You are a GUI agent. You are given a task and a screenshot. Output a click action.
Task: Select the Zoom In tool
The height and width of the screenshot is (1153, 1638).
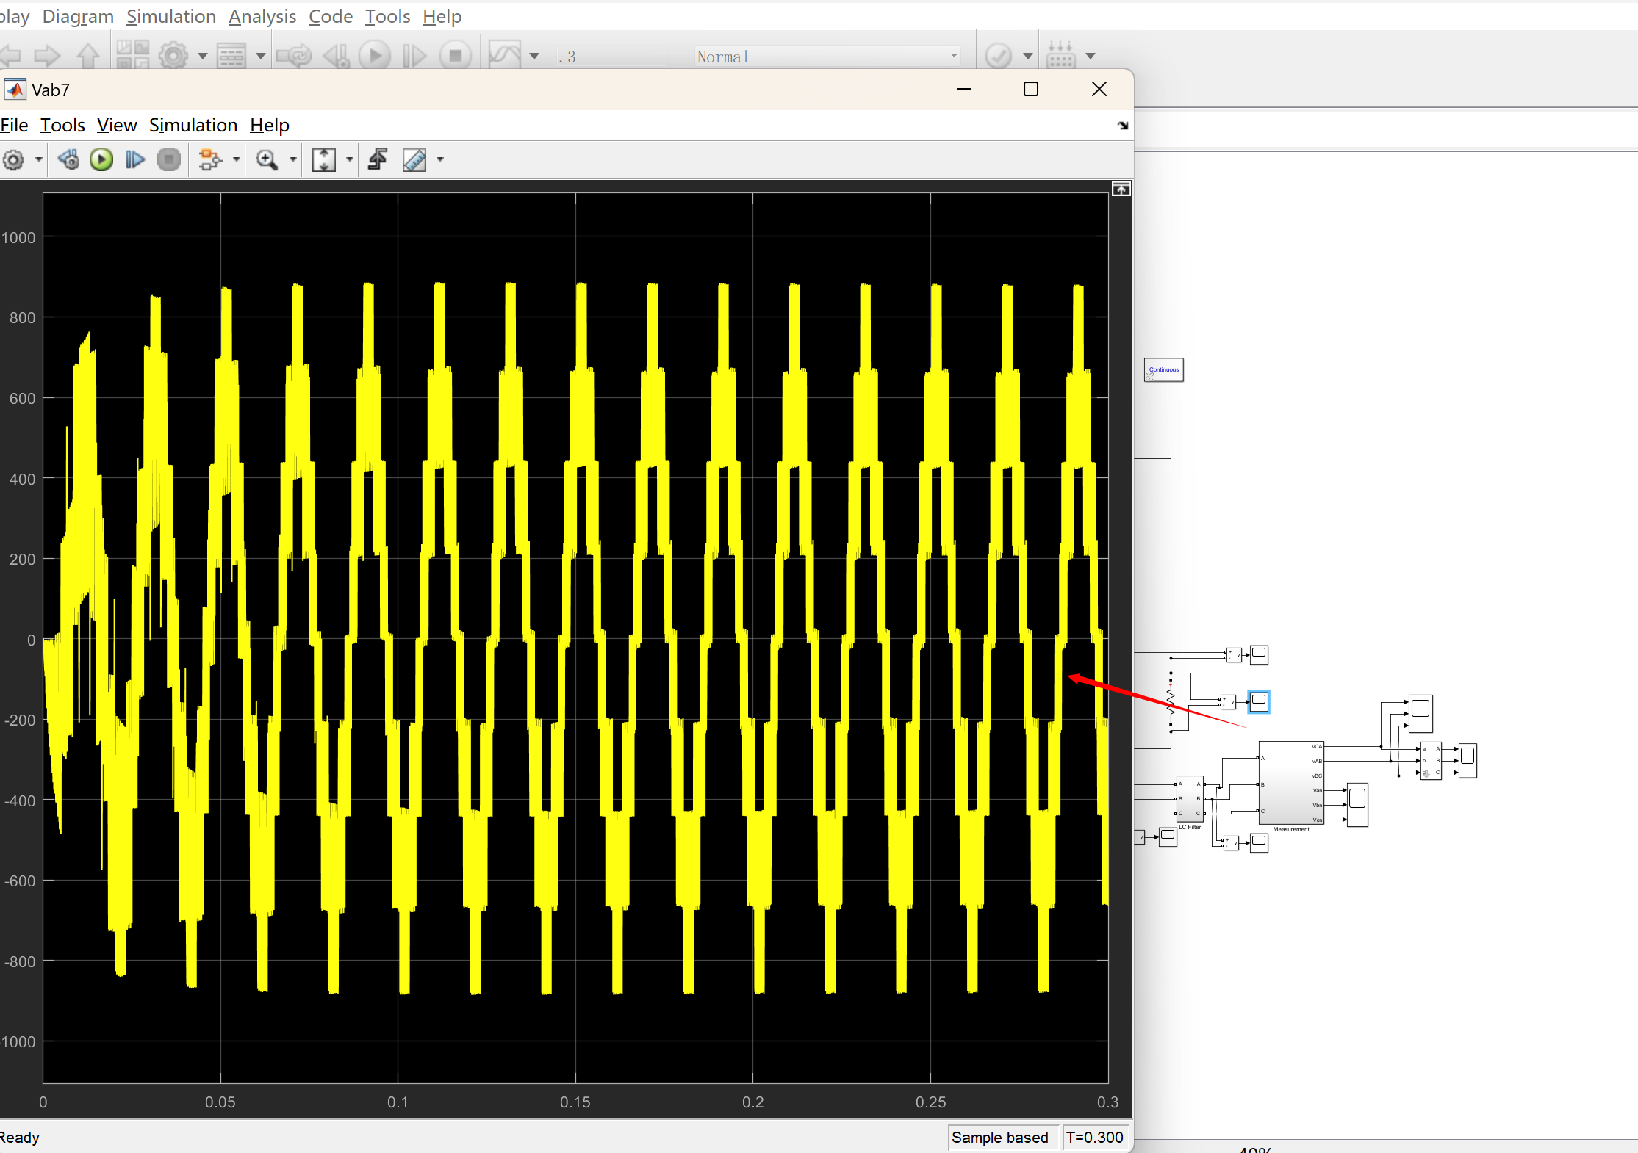266,159
